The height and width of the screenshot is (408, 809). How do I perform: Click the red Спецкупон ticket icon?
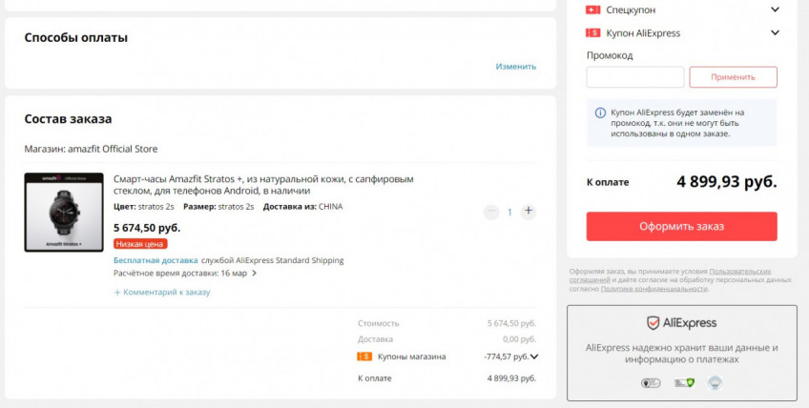pos(592,10)
